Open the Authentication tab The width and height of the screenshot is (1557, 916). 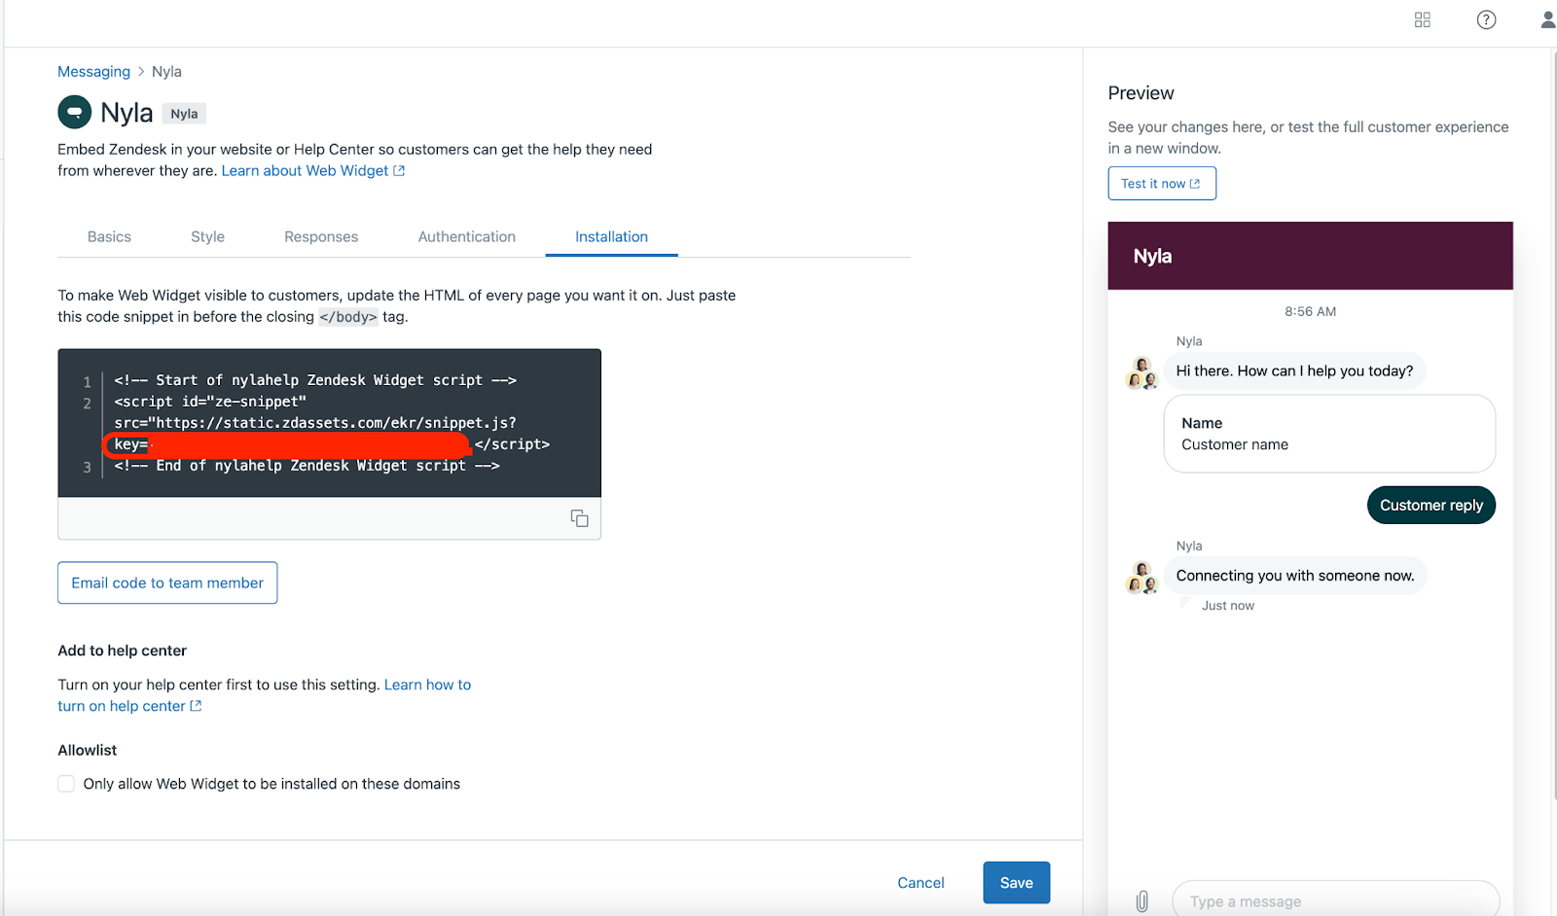click(466, 236)
